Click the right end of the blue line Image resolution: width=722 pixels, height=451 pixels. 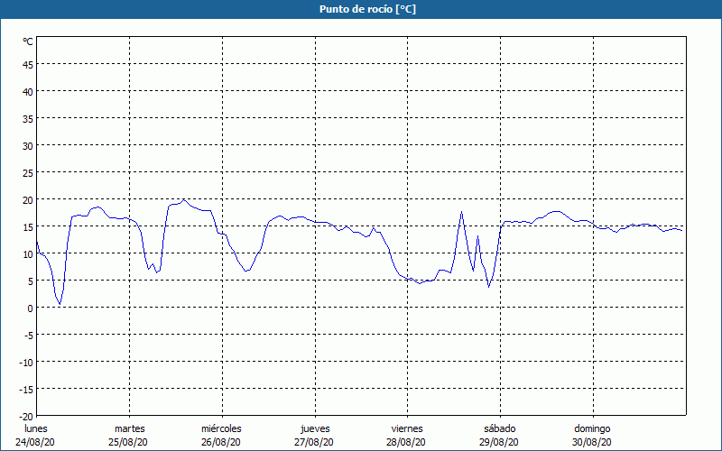[681, 231]
